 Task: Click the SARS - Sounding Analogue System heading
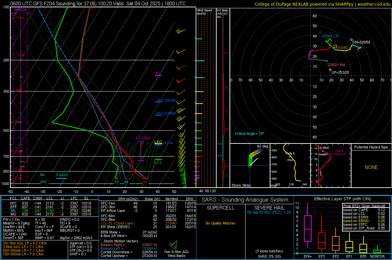coord(245,200)
